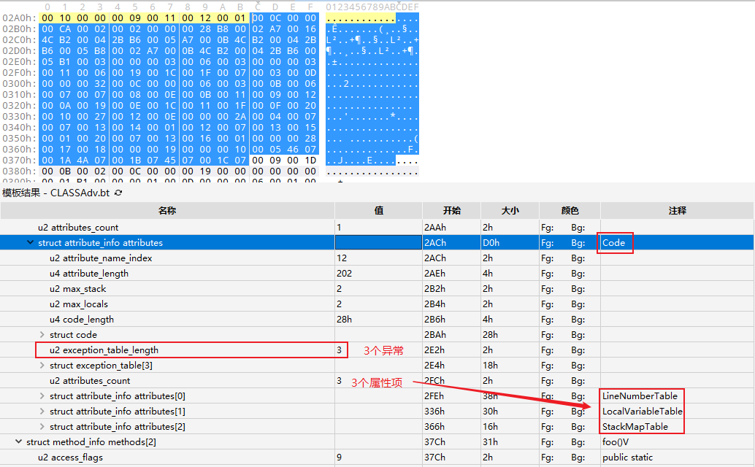Click the 大小 column header
Viewport: 755px width, 467px height.
(510, 211)
